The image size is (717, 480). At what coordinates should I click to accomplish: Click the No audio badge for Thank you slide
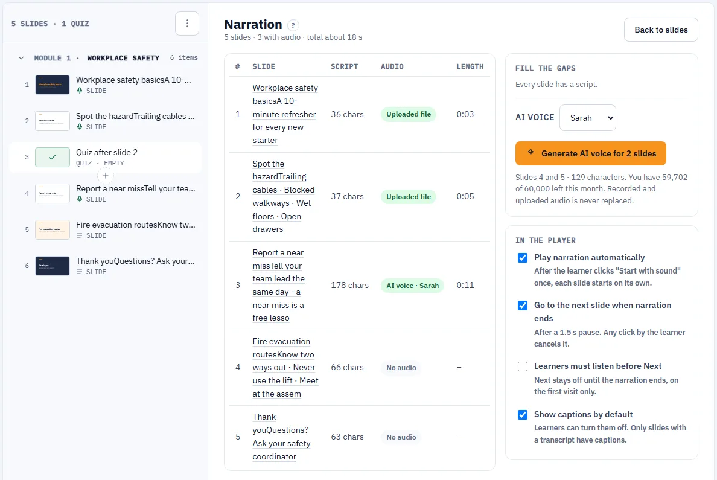(x=401, y=437)
